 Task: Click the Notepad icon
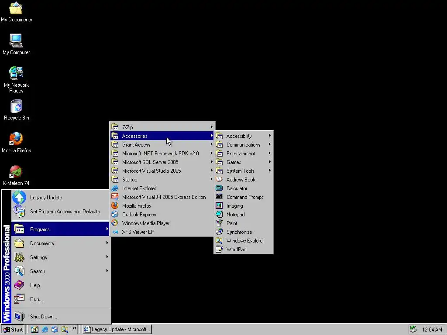[219, 214]
